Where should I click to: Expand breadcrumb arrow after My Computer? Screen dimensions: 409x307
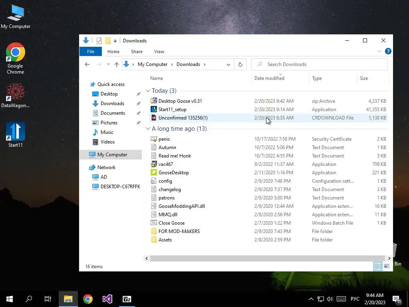point(172,64)
